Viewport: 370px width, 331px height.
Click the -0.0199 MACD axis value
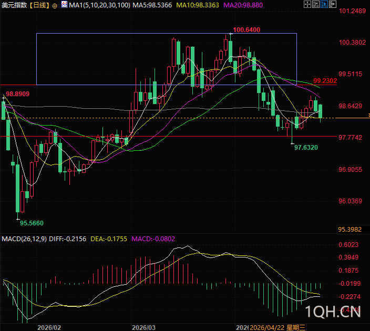[x=350, y=283]
